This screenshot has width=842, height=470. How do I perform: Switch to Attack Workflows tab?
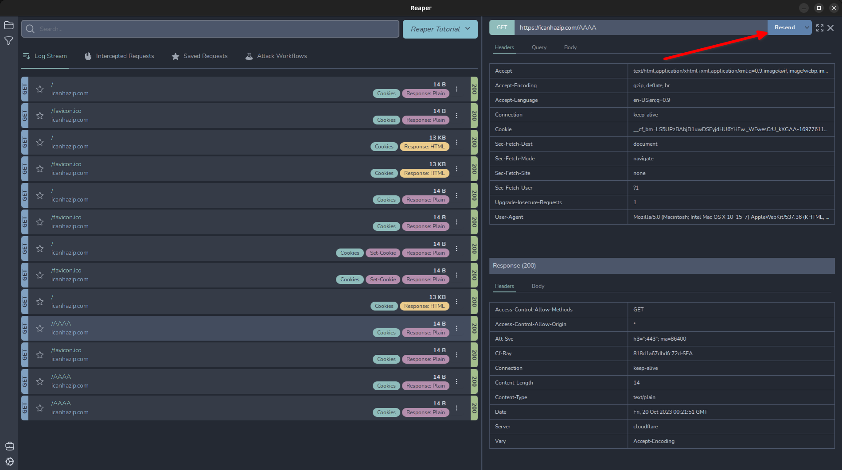pyautogui.click(x=276, y=56)
